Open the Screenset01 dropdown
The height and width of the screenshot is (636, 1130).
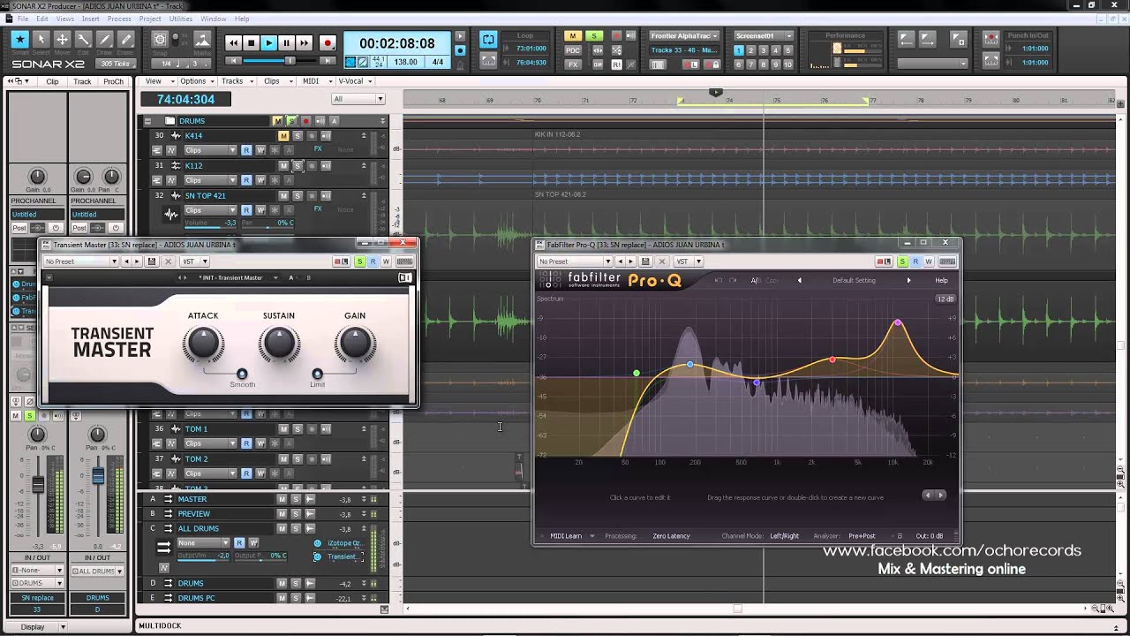pos(763,36)
